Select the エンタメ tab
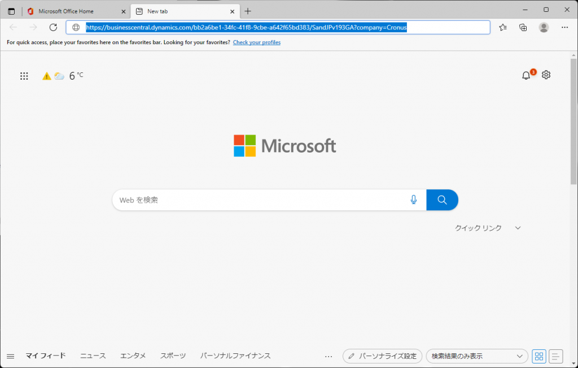Screen dimensions: 578x368 [x=133, y=356]
